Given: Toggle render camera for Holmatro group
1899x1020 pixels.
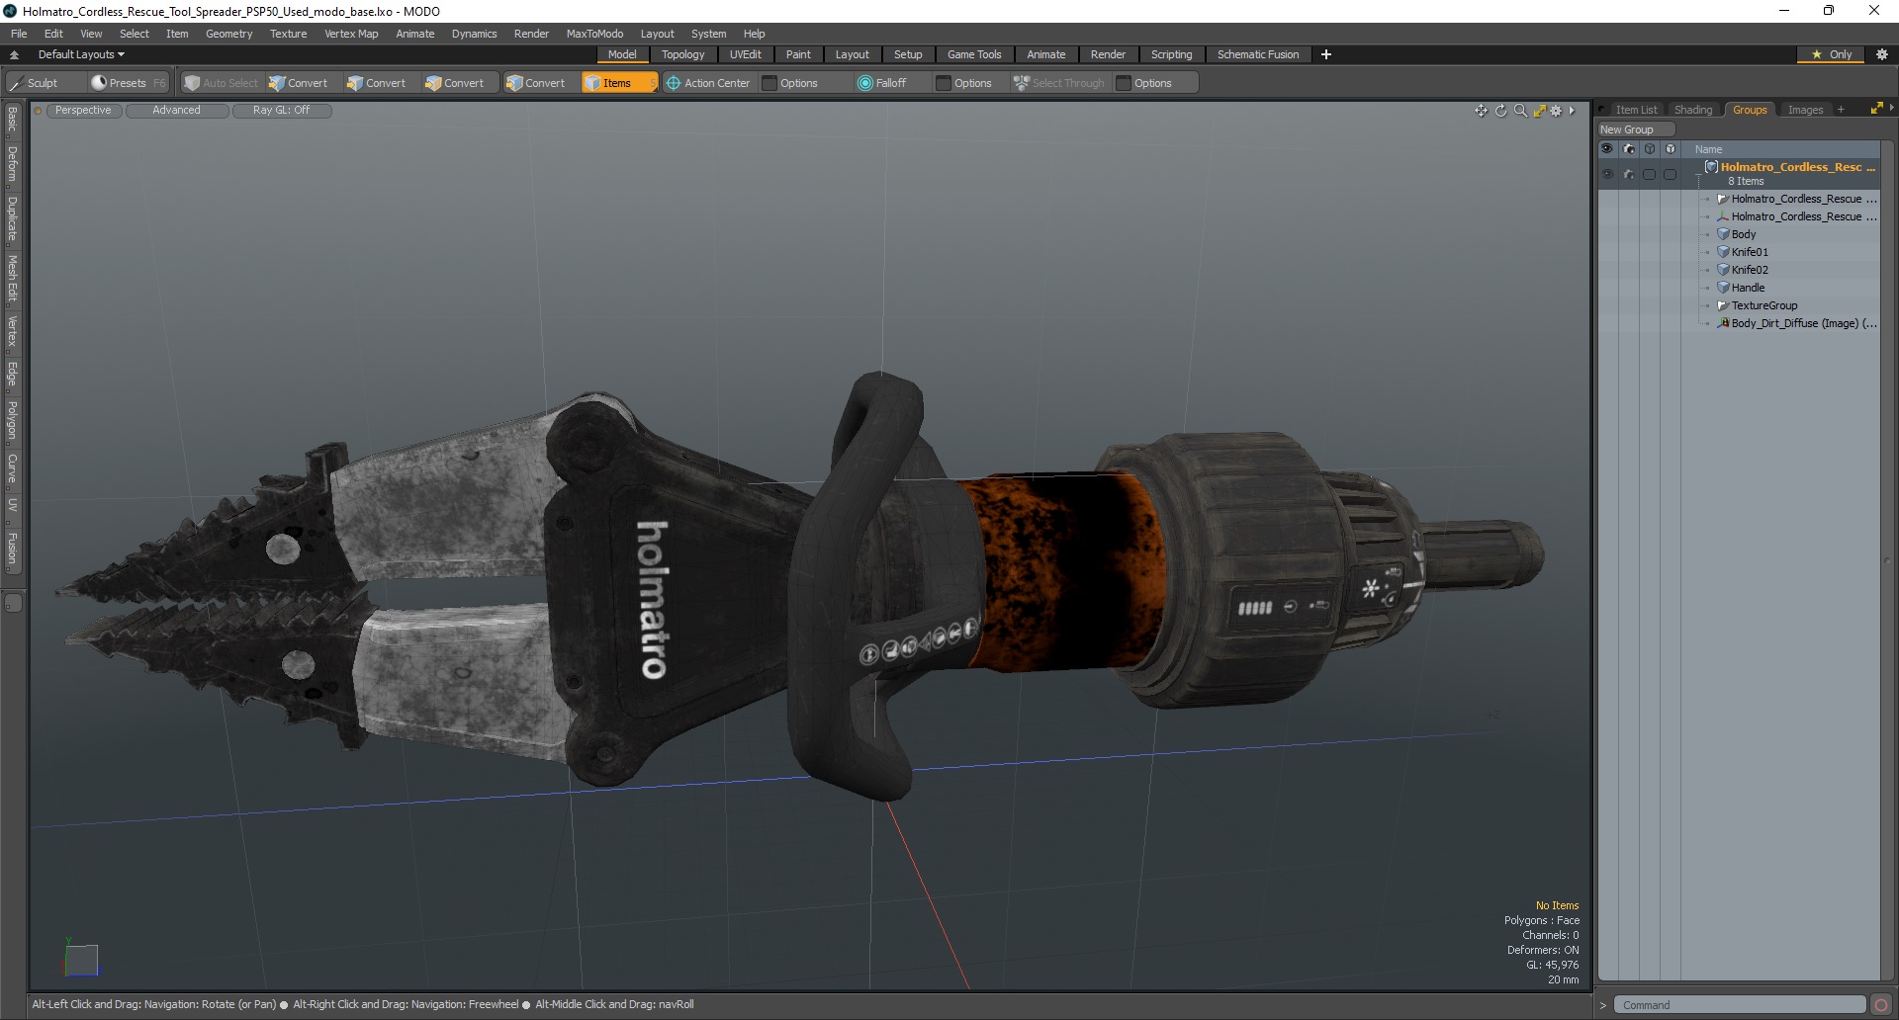Looking at the screenshot, I should point(1629,174).
